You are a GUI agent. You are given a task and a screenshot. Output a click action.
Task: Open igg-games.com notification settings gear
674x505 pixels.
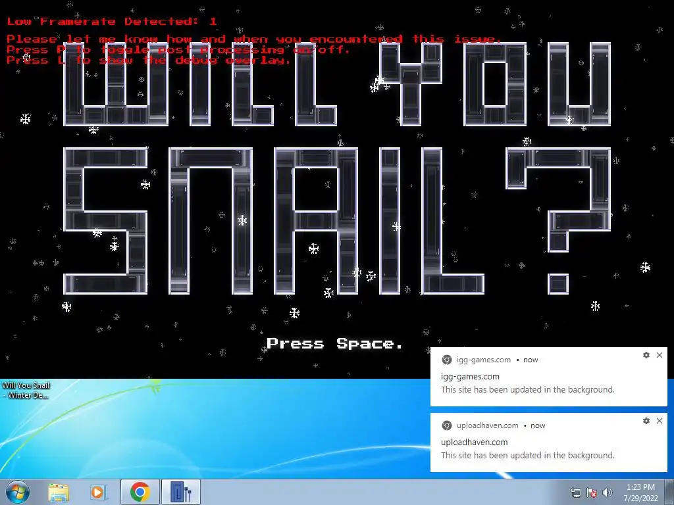point(646,355)
